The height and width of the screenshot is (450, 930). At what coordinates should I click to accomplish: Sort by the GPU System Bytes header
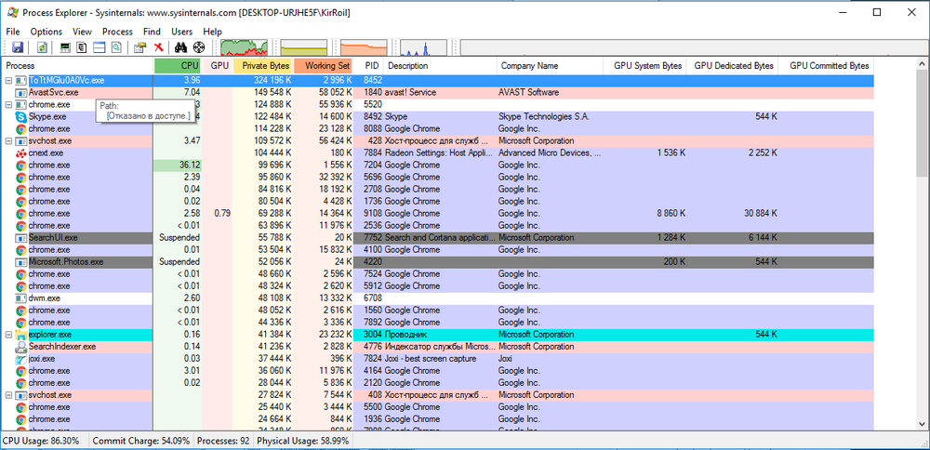pyautogui.click(x=645, y=66)
